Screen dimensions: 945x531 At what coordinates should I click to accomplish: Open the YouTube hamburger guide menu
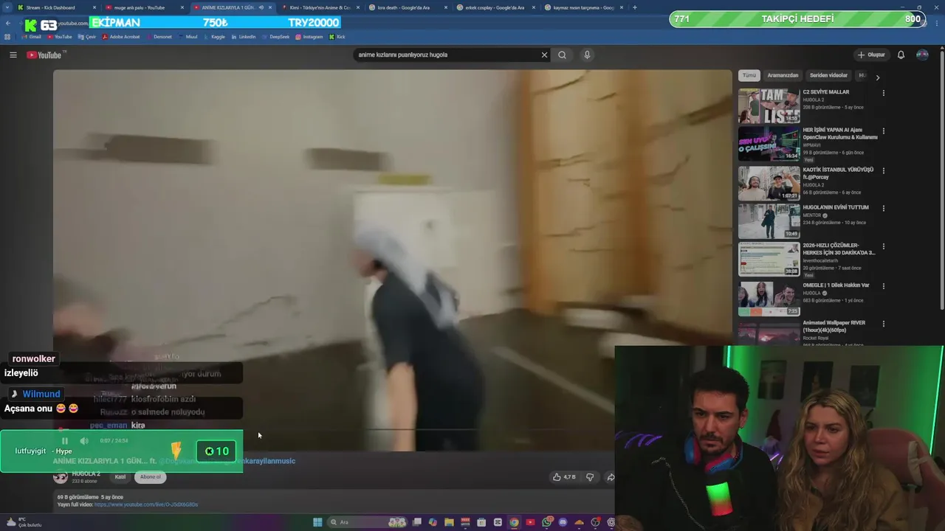click(x=13, y=55)
